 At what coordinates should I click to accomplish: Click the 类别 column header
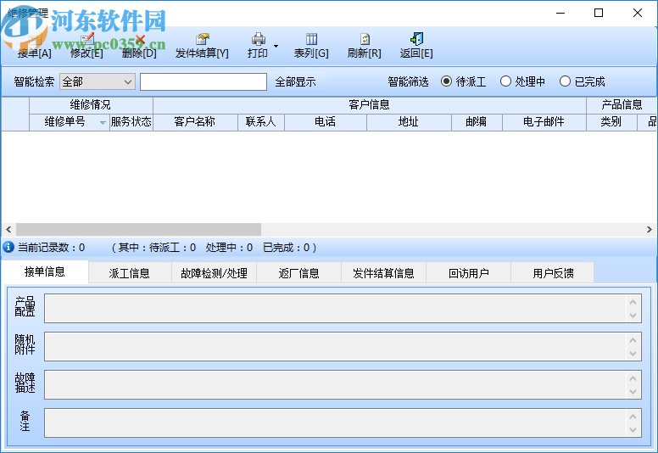point(611,122)
